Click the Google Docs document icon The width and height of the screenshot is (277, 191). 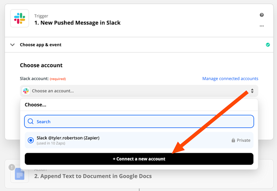coord(20,174)
